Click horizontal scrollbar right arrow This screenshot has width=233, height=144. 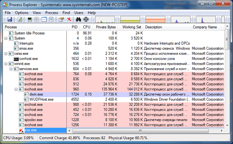(x=221, y=131)
